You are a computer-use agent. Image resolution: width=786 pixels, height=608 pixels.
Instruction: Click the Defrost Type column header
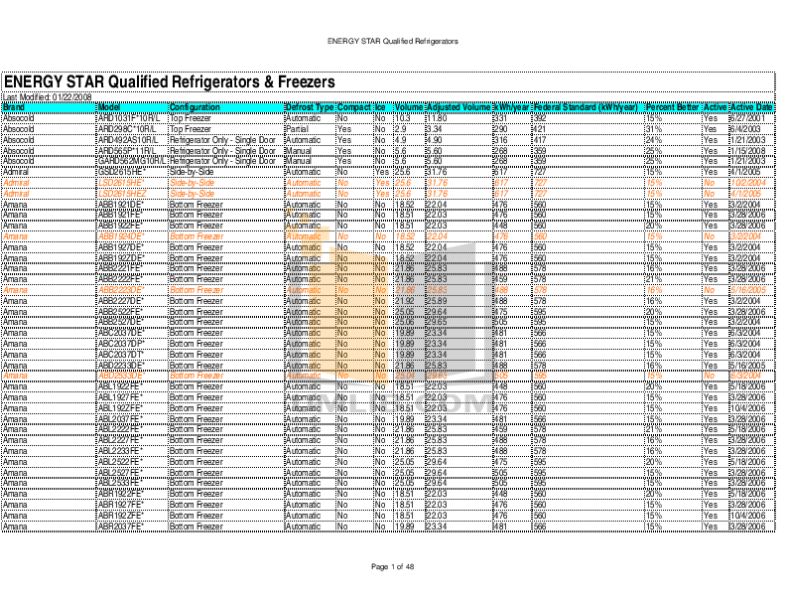(309, 106)
